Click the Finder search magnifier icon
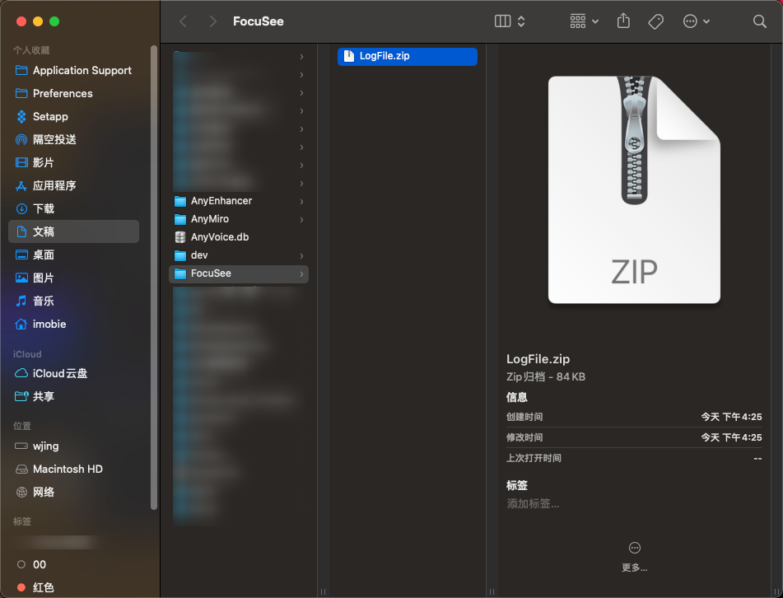The width and height of the screenshot is (783, 598). (x=759, y=21)
